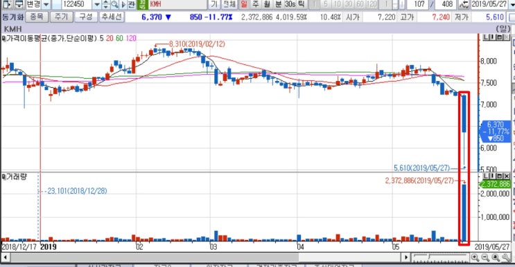The height and width of the screenshot is (267, 515).
Task: Click the 구성 sync button
Action: coord(86,17)
